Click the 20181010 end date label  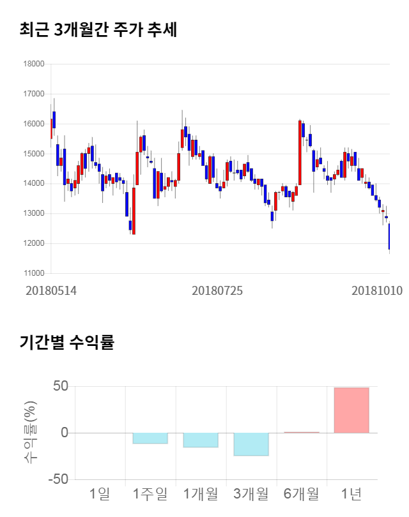click(x=377, y=290)
